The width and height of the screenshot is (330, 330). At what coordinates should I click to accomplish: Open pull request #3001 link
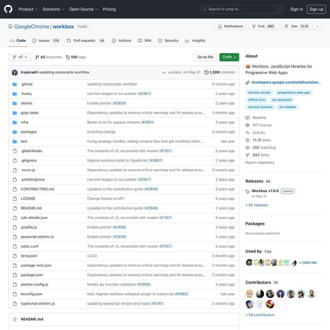click(147, 122)
